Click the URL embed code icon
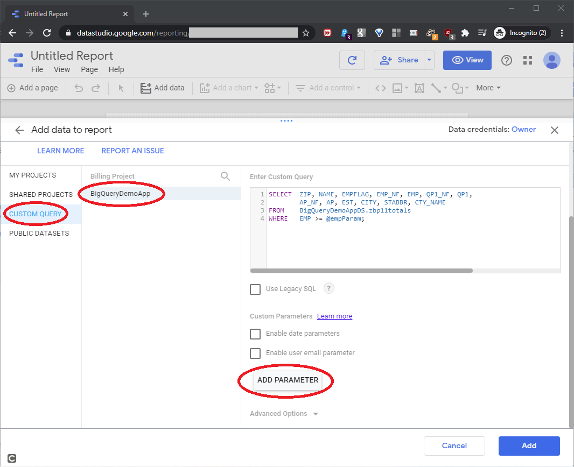The width and height of the screenshot is (574, 467). point(381,88)
